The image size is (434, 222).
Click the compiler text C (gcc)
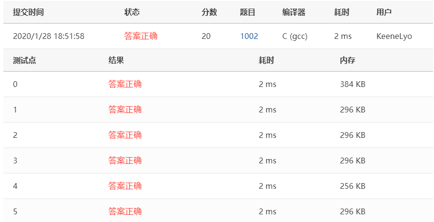click(x=295, y=37)
